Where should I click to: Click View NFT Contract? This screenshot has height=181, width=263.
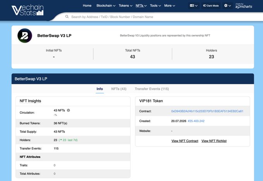185,141
